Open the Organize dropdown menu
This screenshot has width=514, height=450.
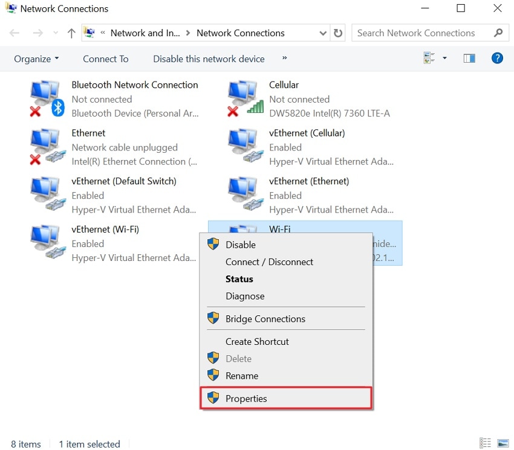(36, 59)
